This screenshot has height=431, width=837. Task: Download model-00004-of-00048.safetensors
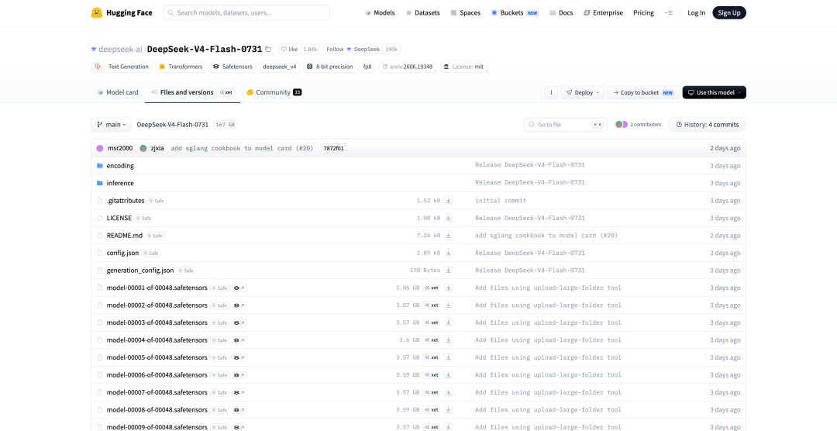pos(449,340)
